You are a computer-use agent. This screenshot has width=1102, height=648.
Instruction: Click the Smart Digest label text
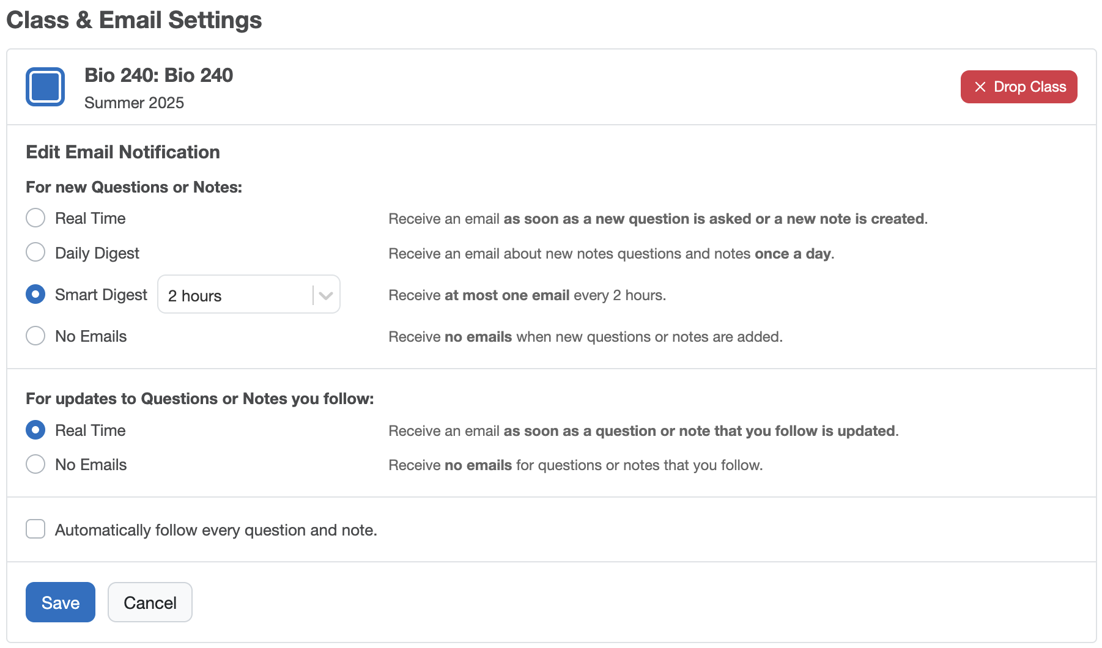point(101,295)
